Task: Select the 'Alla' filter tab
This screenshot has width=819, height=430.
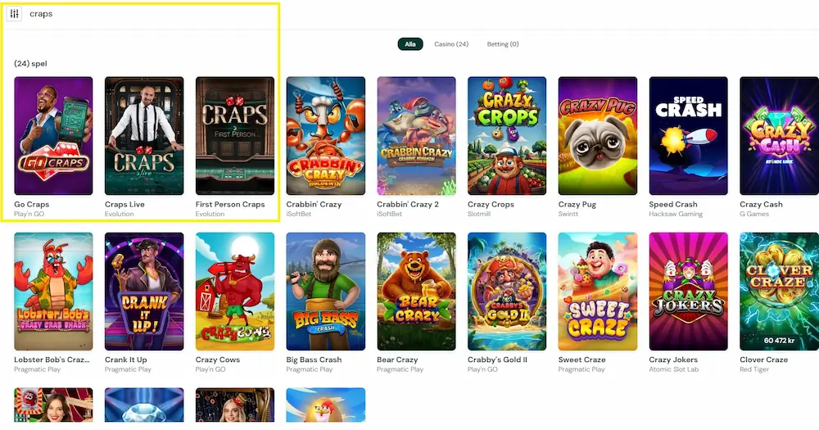Action: coord(410,44)
